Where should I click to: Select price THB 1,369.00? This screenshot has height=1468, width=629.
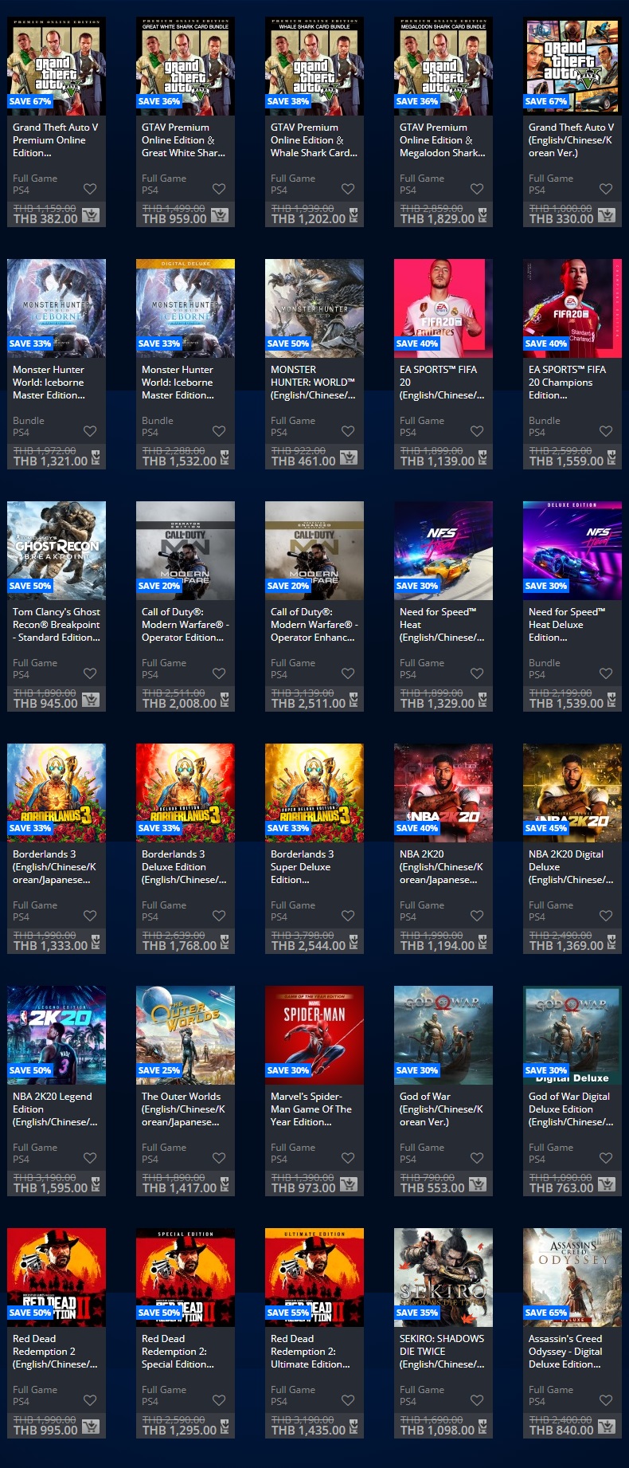coord(566,945)
